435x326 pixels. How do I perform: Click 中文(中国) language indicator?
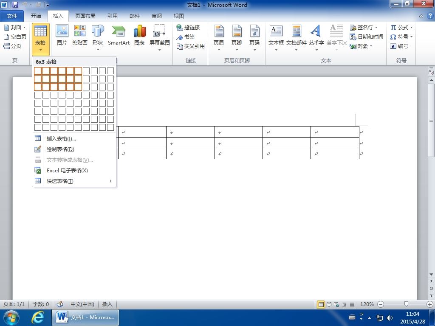82,304
